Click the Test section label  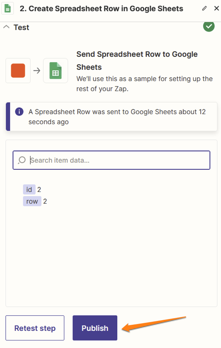[x=21, y=27]
